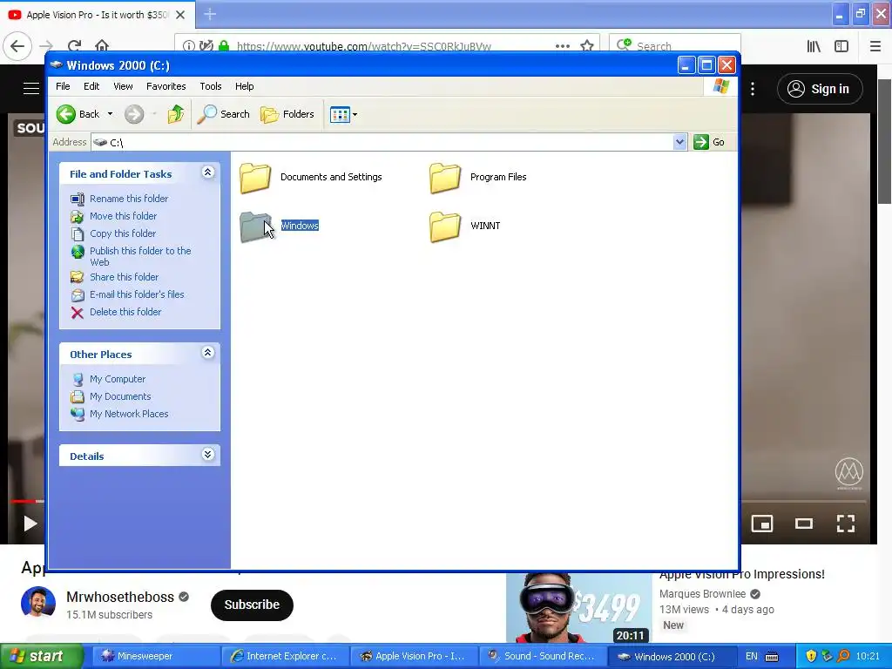Enter fullscreen on the video
This screenshot has width=892, height=669.
845,524
